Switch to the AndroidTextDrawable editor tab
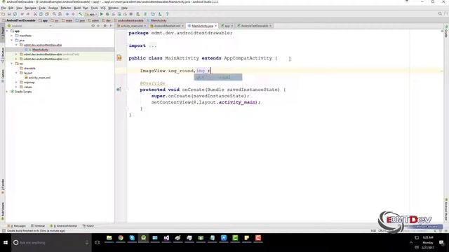449x252 pixels. point(254,26)
